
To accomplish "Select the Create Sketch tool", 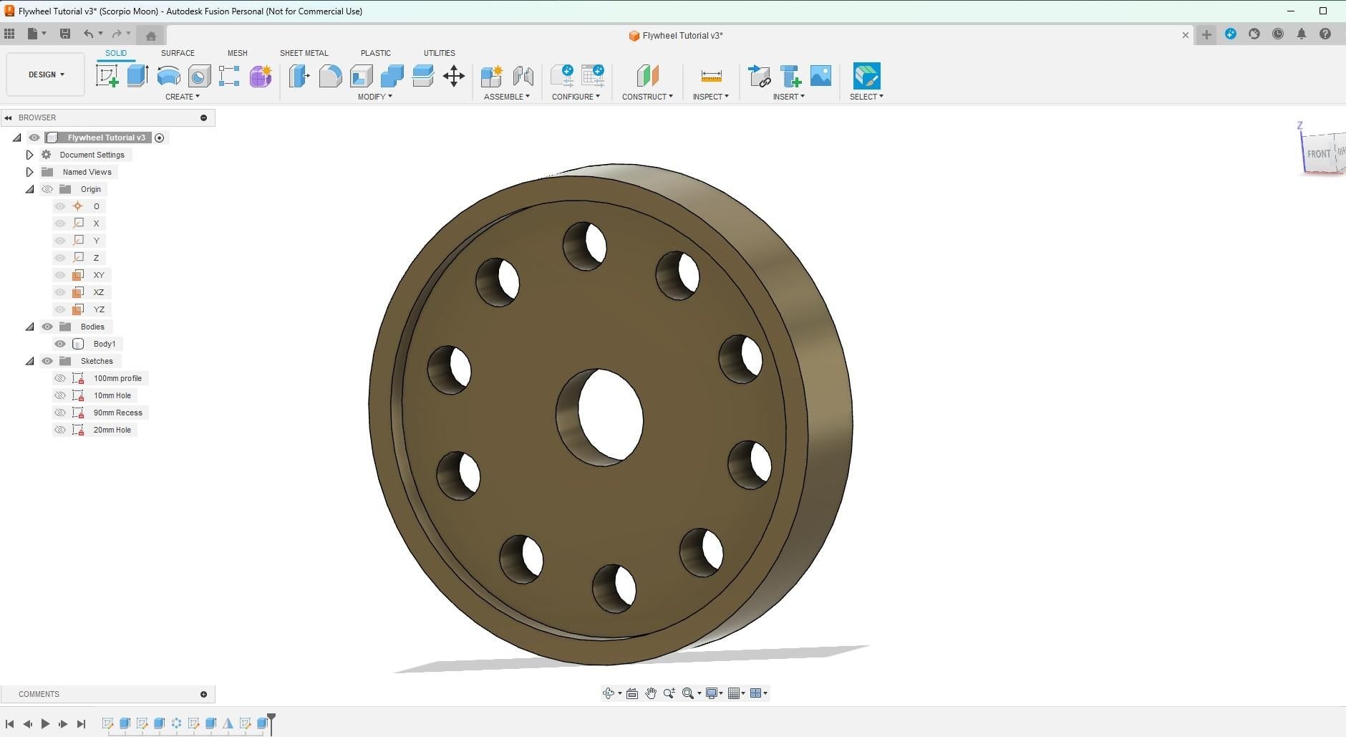I will pyautogui.click(x=107, y=76).
